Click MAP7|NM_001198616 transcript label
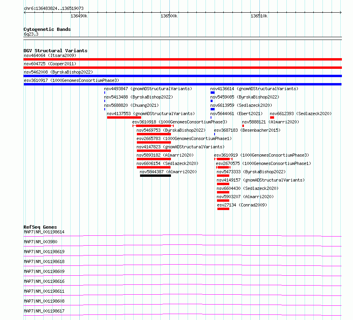The image size is (353, 320). [44, 281]
